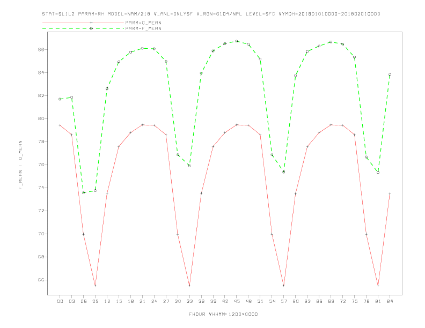Click the x-axis tick label 57
Viewport: 425px width, 328px height.
284,301
